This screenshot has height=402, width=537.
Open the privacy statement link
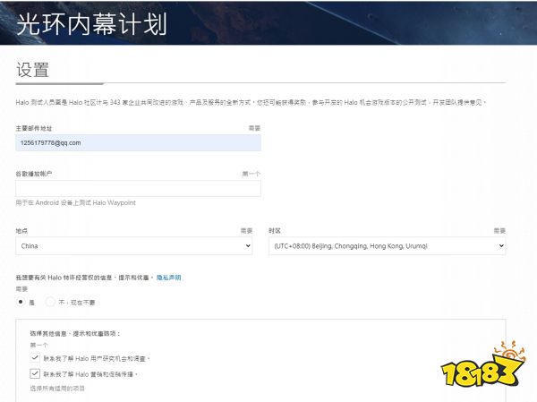[168, 278]
